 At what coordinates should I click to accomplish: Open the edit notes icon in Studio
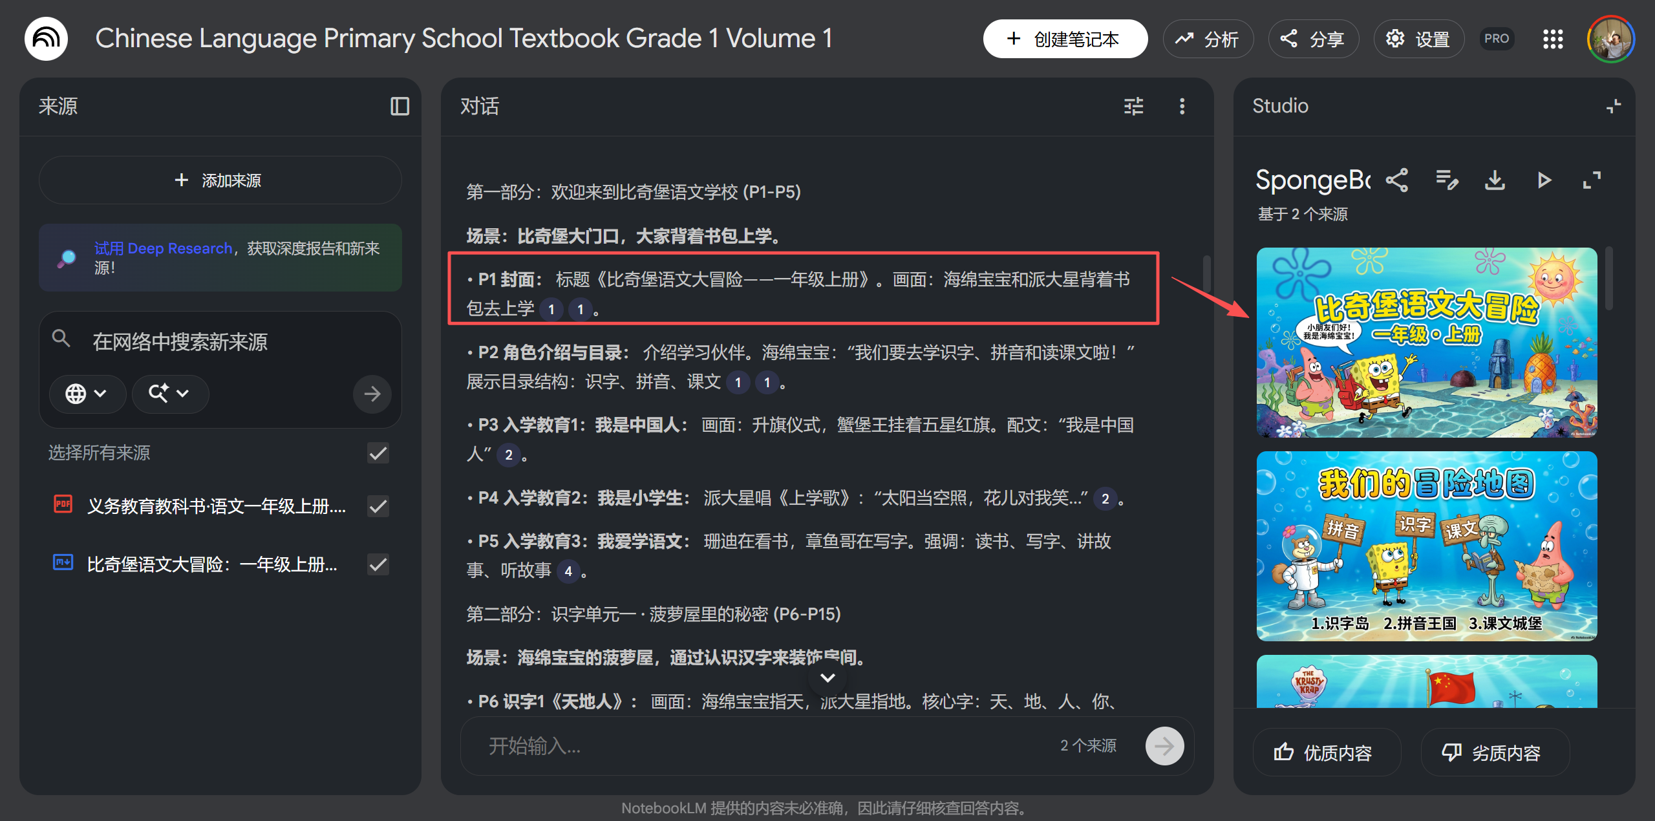(1447, 181)
